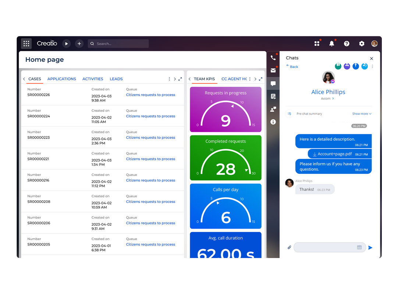398x294 pixels.
Task: Open the Calls panel in the communication sidebar
Action: click(273, 58)
